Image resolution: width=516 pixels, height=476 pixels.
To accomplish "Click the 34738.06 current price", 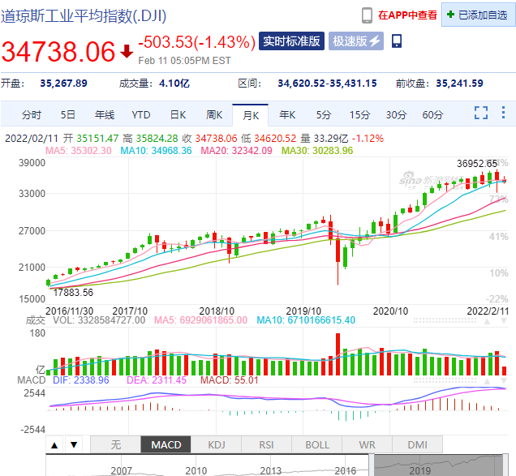I will [x=58, y=52].
